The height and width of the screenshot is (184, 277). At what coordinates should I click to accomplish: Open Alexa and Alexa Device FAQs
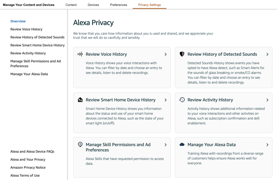(32, 151)
